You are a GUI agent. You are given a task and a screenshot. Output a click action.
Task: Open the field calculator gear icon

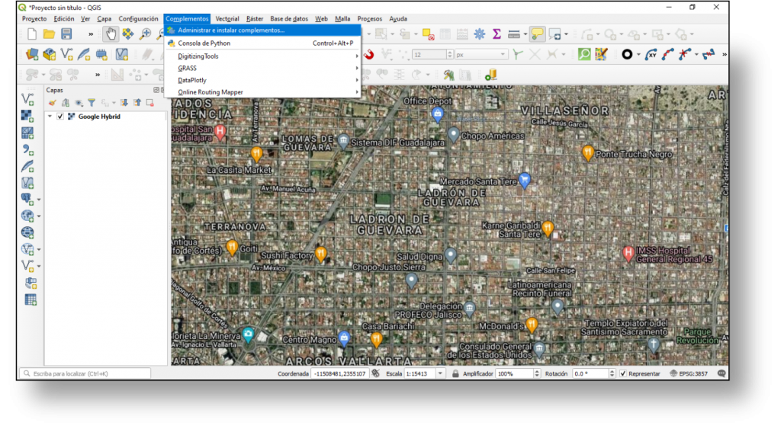tap(479, 34)
